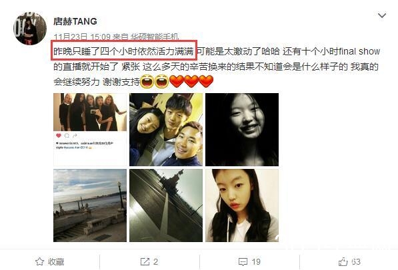Click the 华硕智能手机 source link
Screen dimensions: 398x270
click(x=155, y=37)
